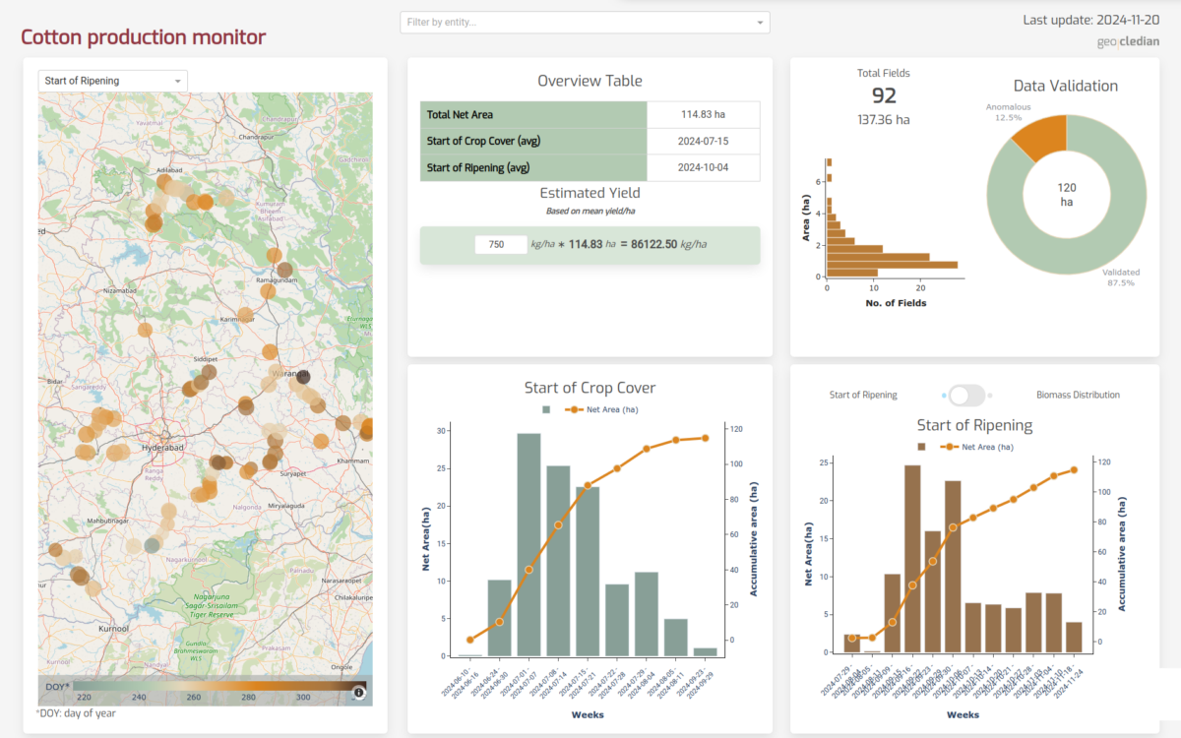Viewport: 1181px width, 738px height.
Task: Toggle Net Area (ha) line legend in Crop Cover chart
Action: pos(601,408)
